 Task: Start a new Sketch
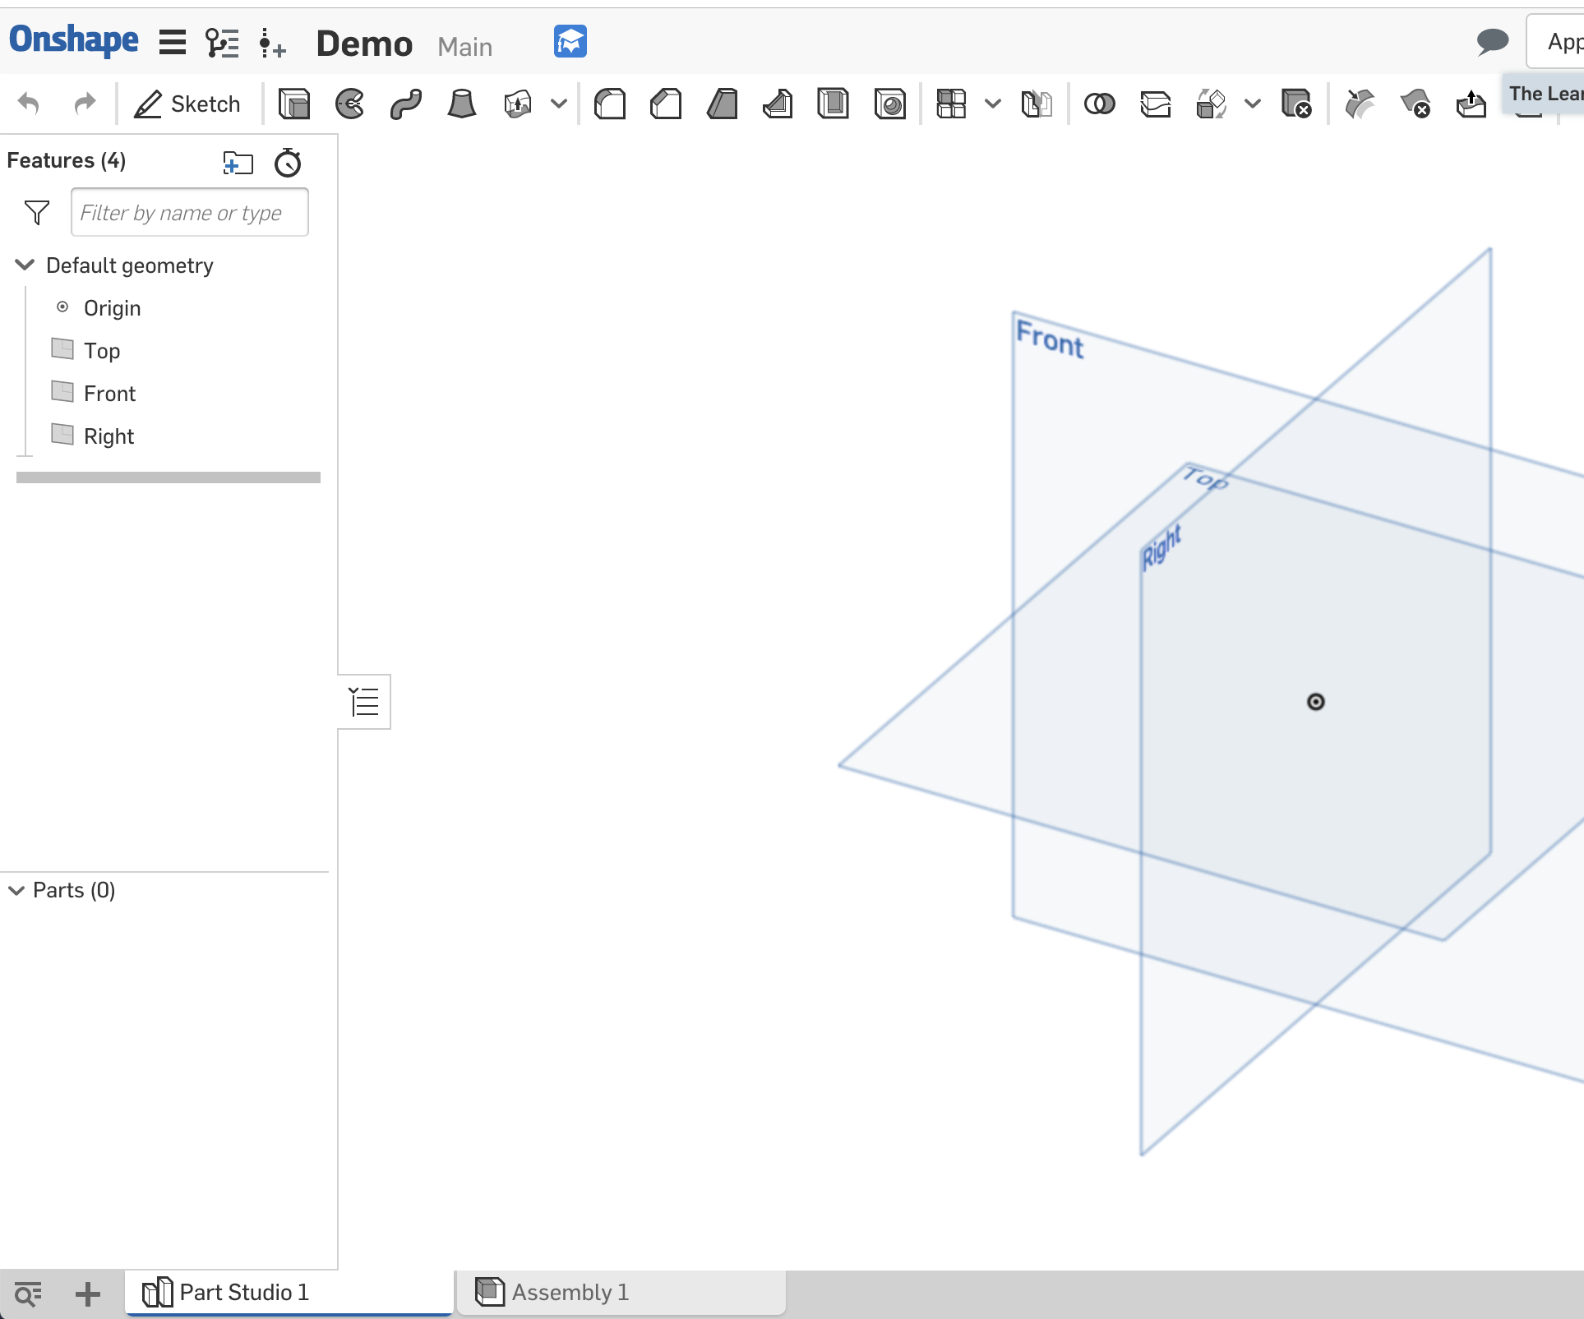(187, 104)
